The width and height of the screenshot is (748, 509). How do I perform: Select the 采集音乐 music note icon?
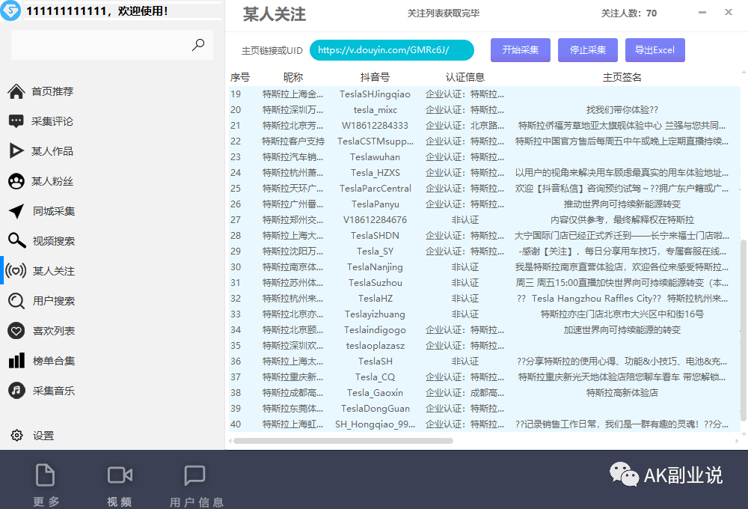coord(16,391)
